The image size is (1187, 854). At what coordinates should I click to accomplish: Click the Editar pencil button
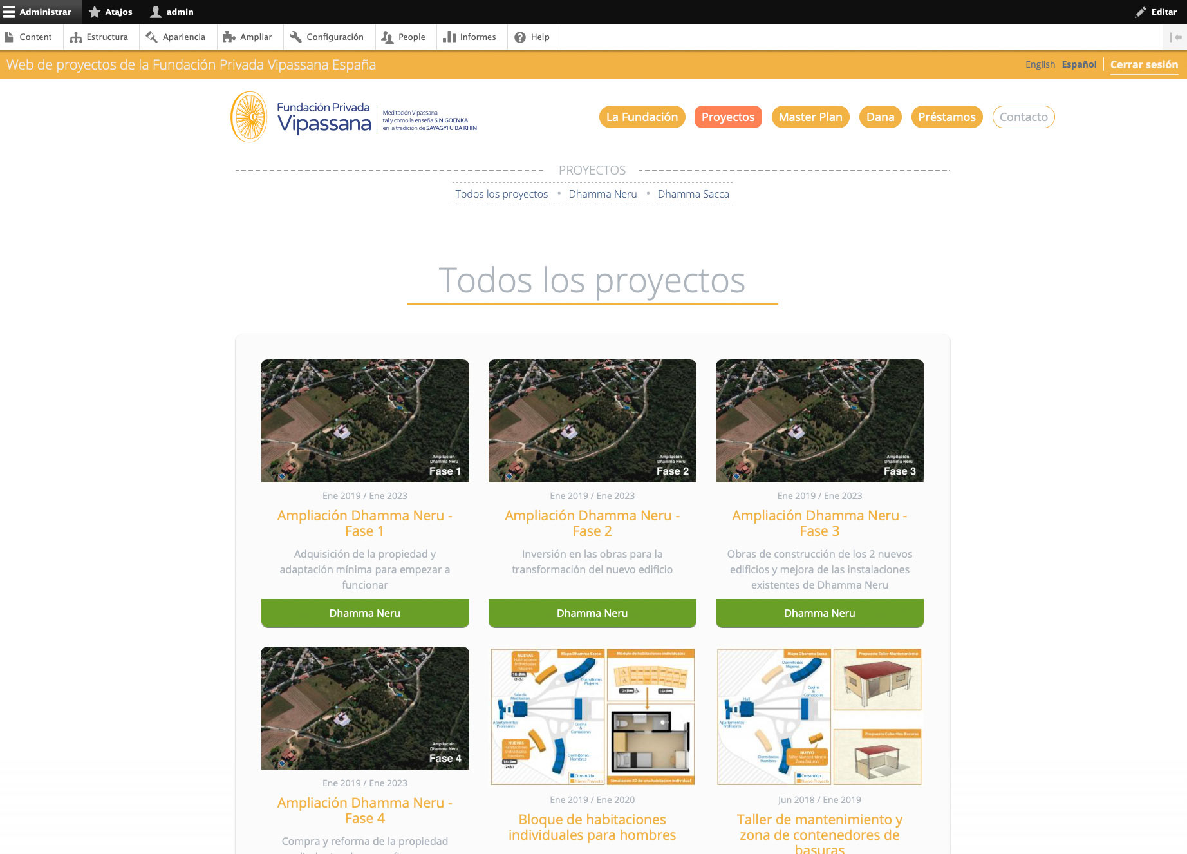pyautogui.click(x=1156, y=12)
